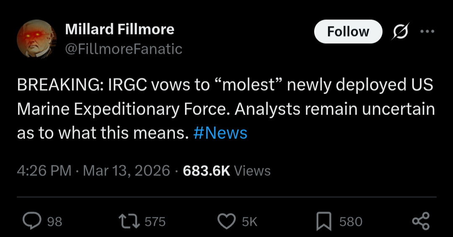Click the Mar 13, 2026 date
453x237 pixels.
[x=127, y=171]
